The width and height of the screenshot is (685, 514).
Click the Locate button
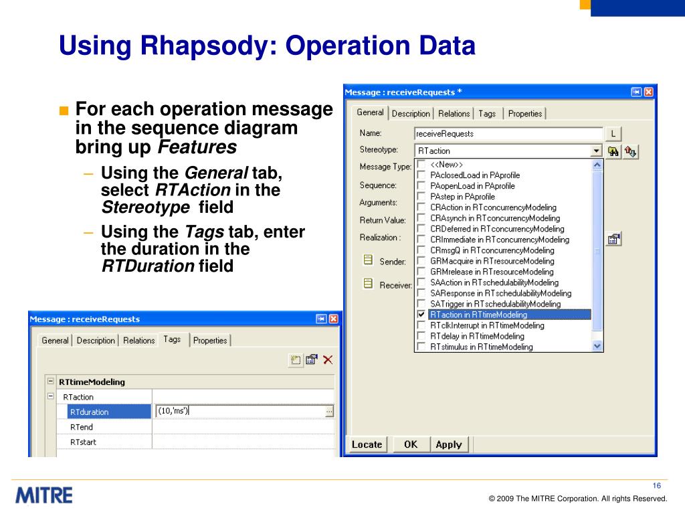[x=367, y=444]
